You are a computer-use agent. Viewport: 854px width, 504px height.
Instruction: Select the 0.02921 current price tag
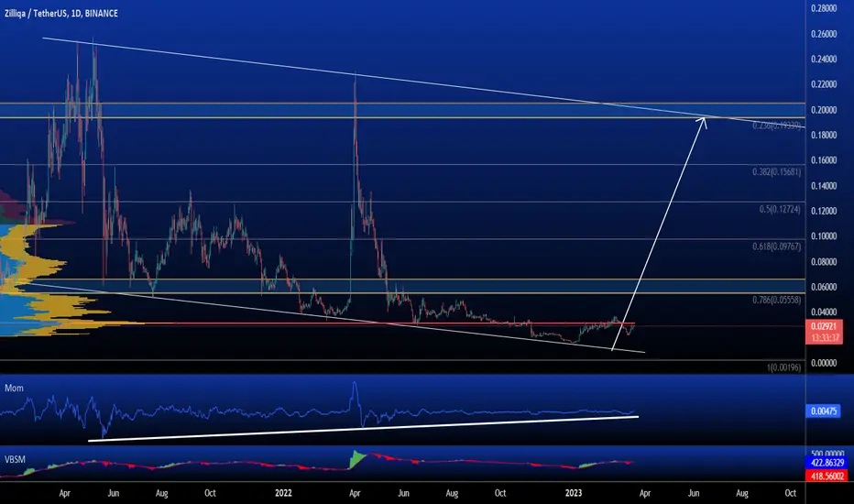click(824, 326)
